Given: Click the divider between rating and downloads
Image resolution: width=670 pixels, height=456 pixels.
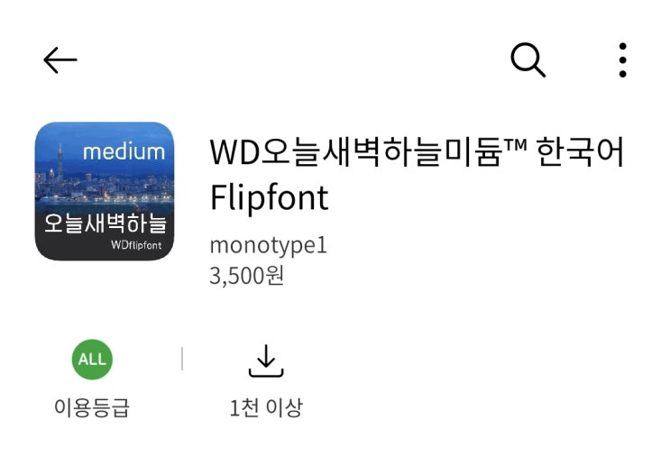Looking at the screenshot, I should coord(182,359).
